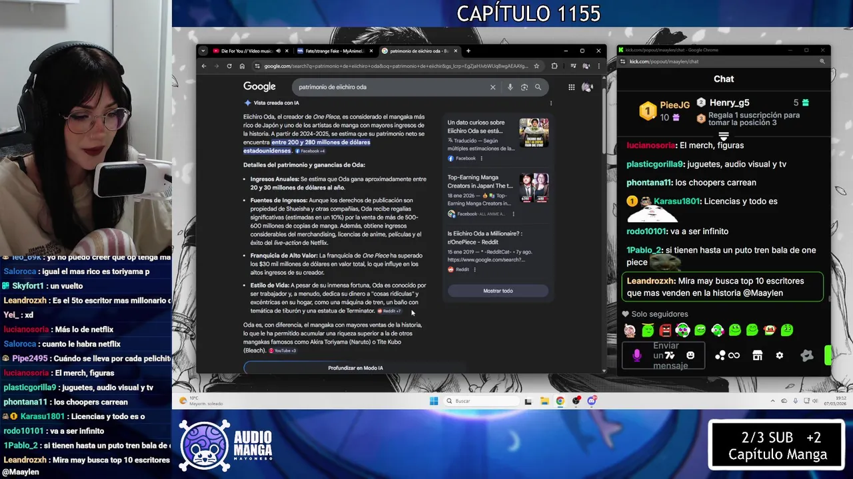The height and width of the screenshot is (479, 853).
Task: Click the Eiichiro Oda Facebook thumbnail image
Action: 534,133
